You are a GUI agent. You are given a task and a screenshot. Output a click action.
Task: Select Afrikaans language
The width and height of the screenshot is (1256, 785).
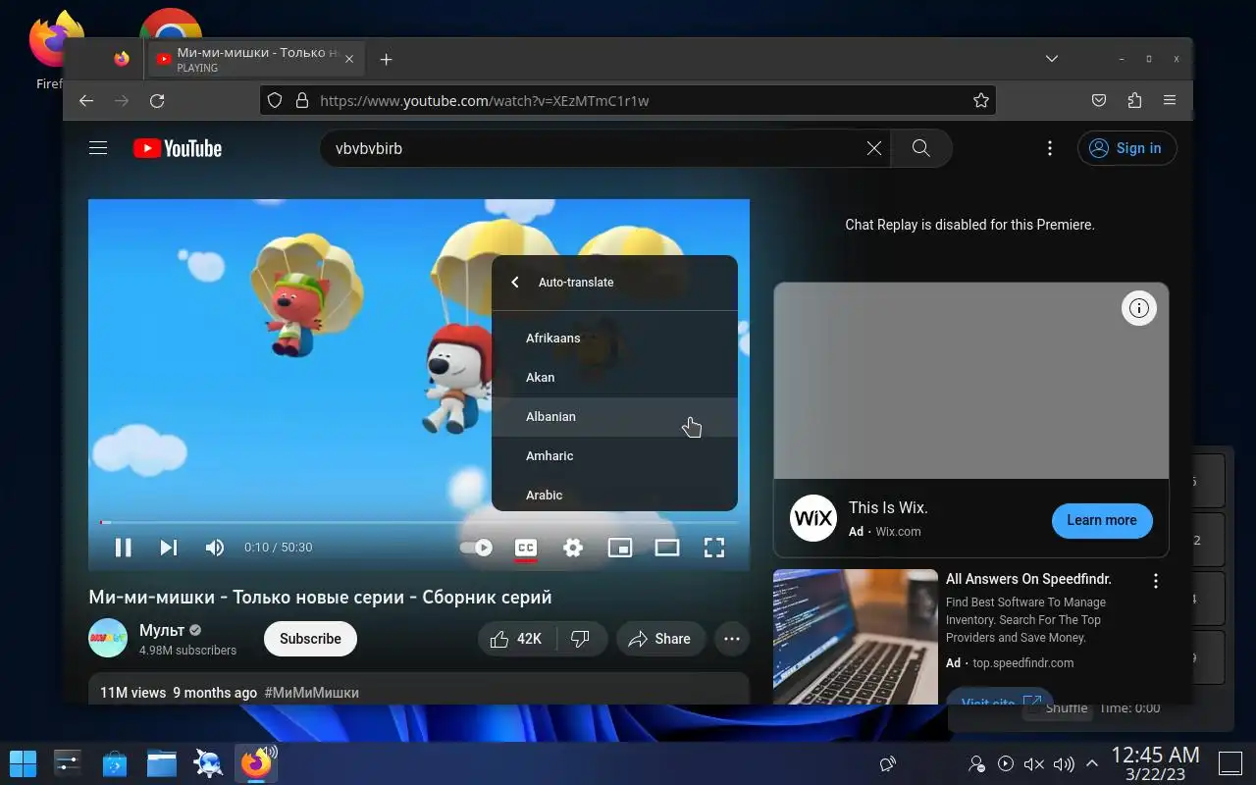tap(614, 338)
